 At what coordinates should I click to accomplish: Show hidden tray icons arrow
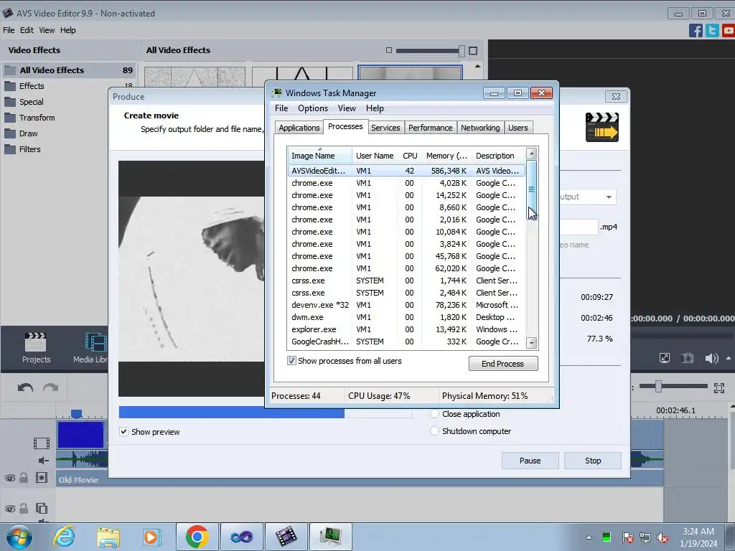click(589, 537)
